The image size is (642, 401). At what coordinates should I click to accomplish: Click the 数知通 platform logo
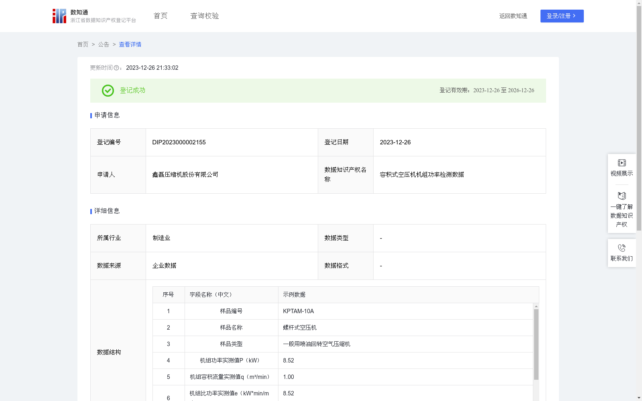94,16
